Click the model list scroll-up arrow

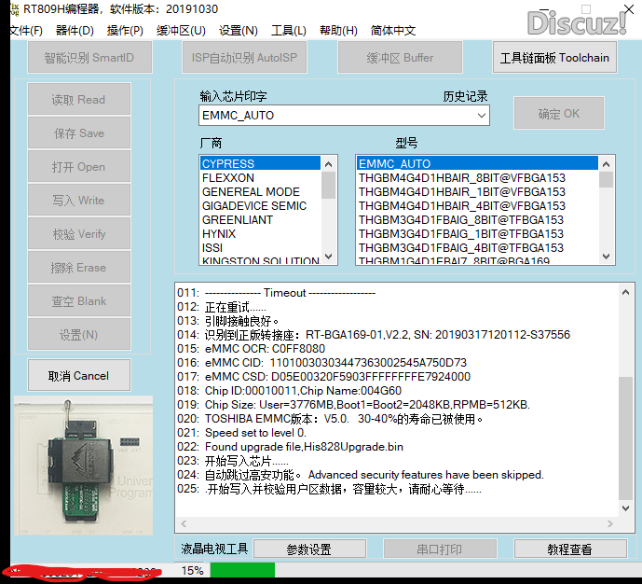[607, 164]
